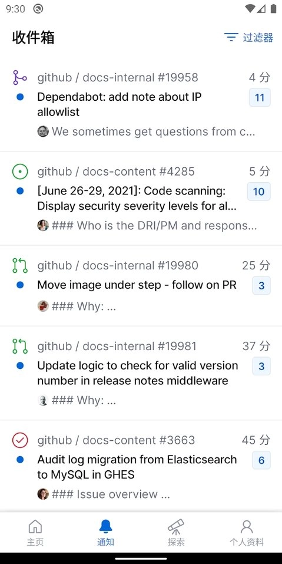
Task: Tap the pull request icon for #19981
Action: [20, 346]
